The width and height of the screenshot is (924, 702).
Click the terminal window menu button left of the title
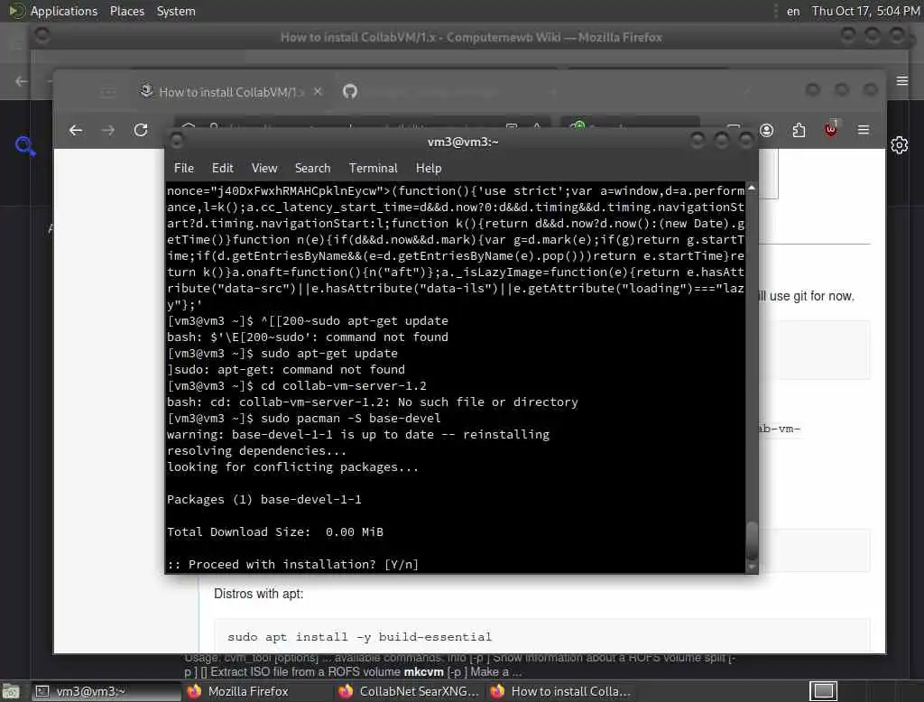pyautogui.click(x=176, y=140)
